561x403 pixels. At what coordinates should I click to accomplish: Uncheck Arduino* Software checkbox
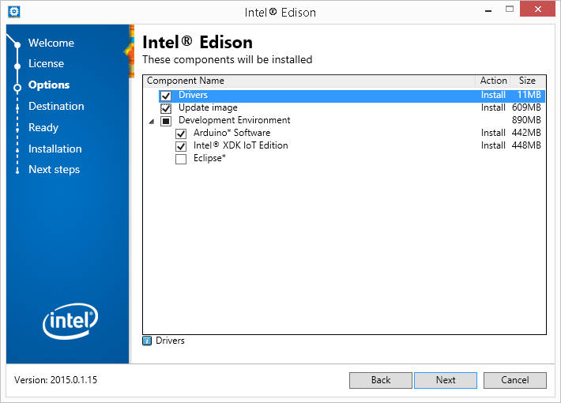pyautogui.click(x=181, y=134)
